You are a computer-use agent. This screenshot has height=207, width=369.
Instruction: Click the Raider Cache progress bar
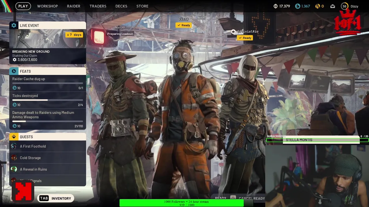[48, 83]
